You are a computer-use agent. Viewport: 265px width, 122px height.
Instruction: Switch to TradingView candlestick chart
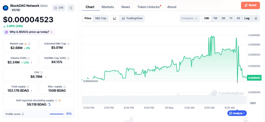(132, 18)
